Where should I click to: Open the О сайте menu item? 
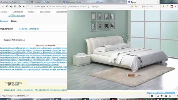click(31, 12)
